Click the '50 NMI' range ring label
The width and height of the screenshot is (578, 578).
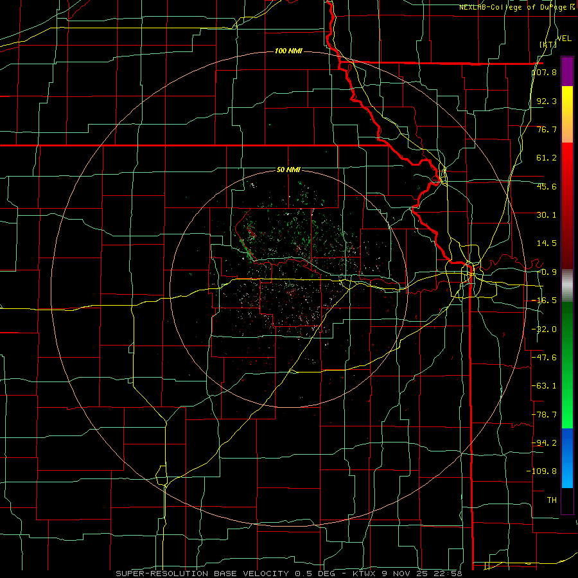(x=288, y=170)
